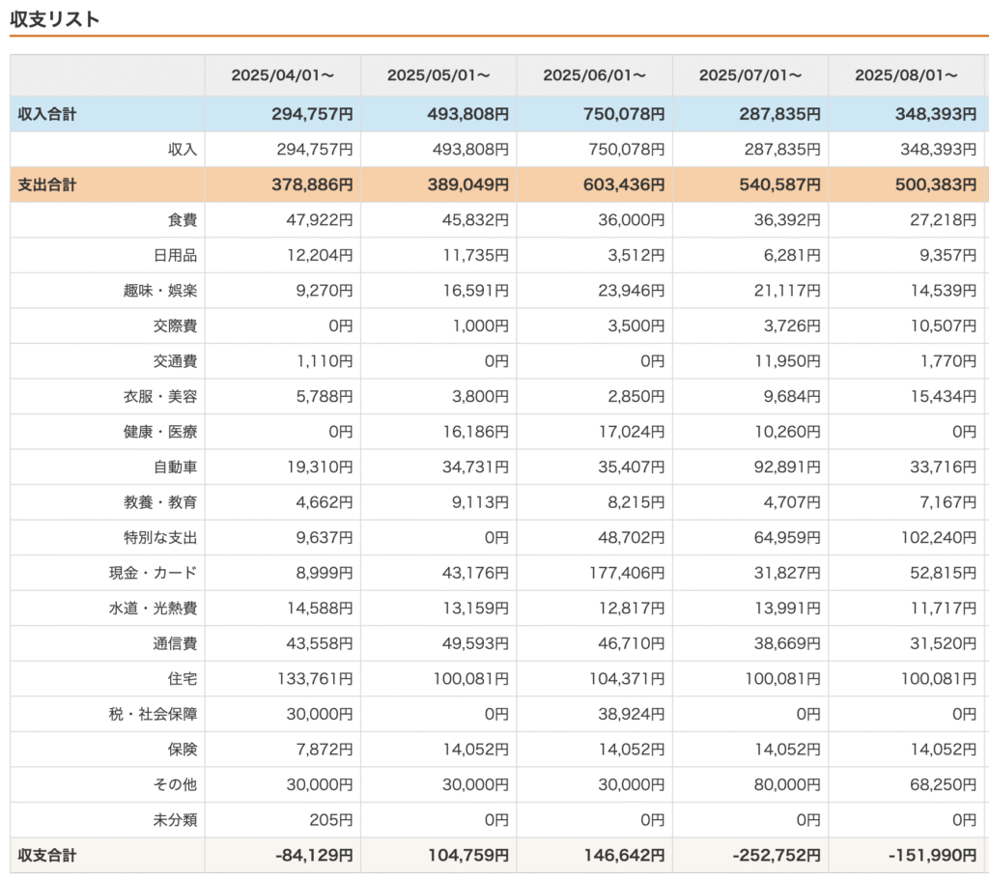Screen dimensions: 989x879
Task: Click the 収入合計 row label
Action: [47, 114]
